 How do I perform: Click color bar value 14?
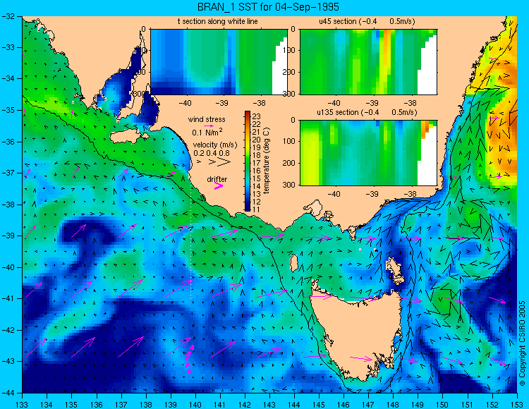click(x=257, y=186)
